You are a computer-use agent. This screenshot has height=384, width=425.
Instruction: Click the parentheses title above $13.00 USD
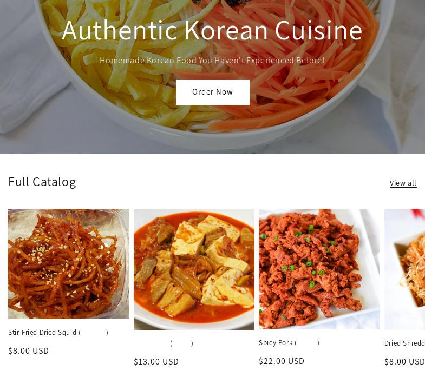tap(181, 343)
